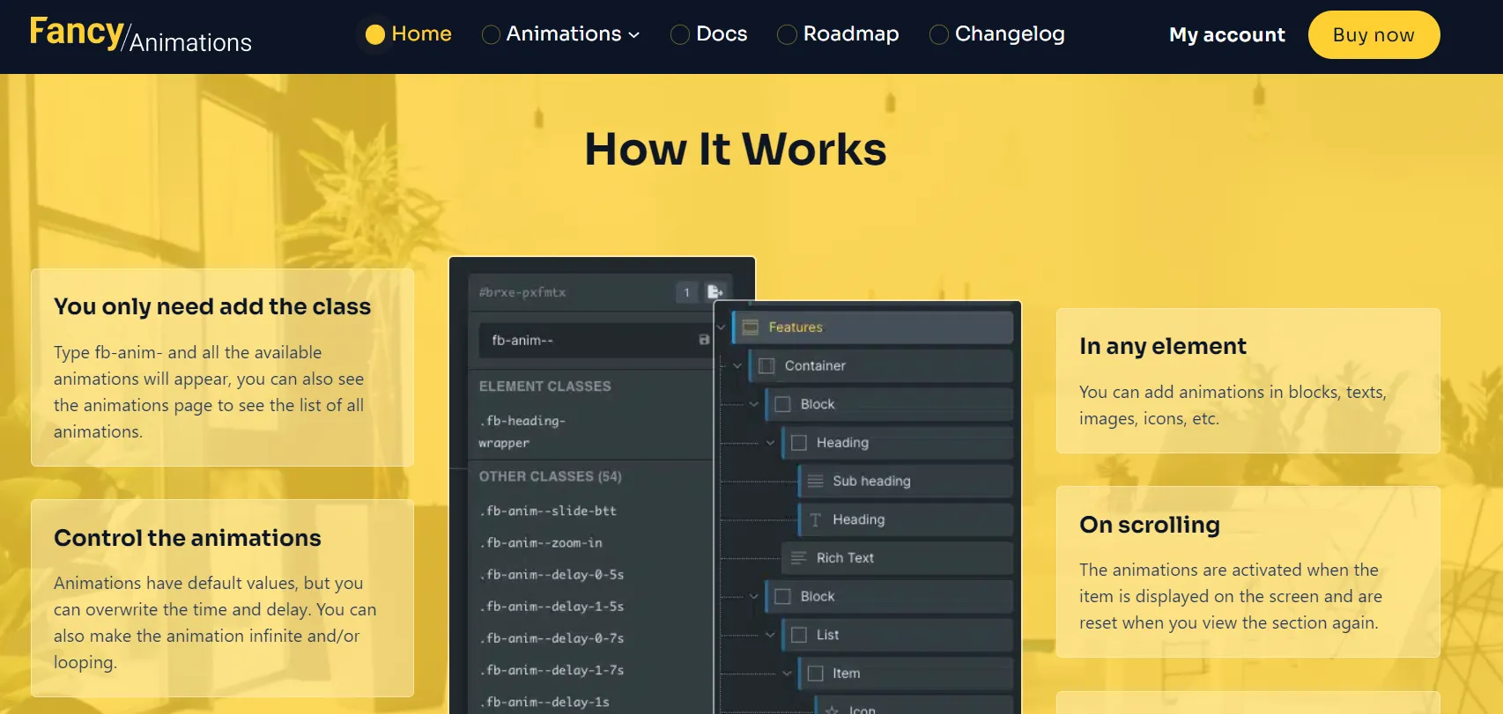Click the fb-anim-- class input field
The width and height of the screenshot is (1503, 714).
[x=586, y=341]
